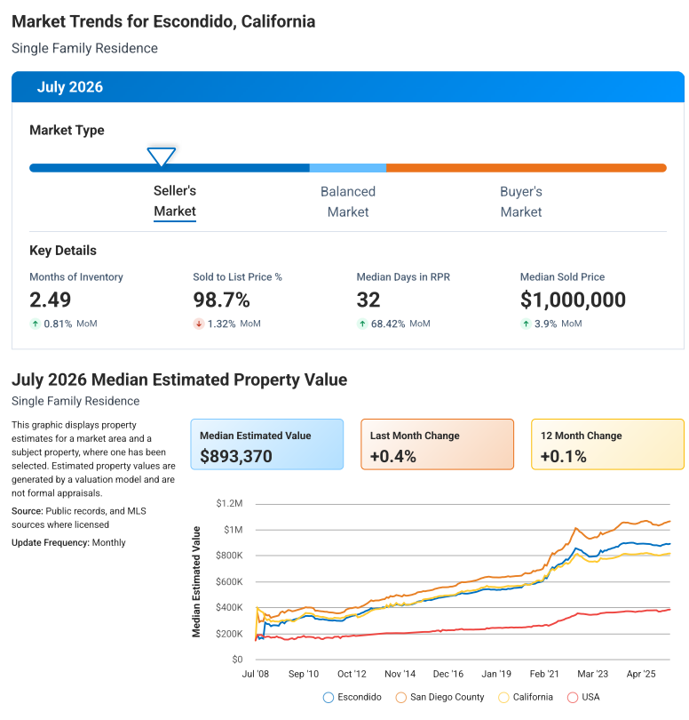Click the +0.1% twelve month change
Viewport: 689px width, 720px height.
(563, 456)
